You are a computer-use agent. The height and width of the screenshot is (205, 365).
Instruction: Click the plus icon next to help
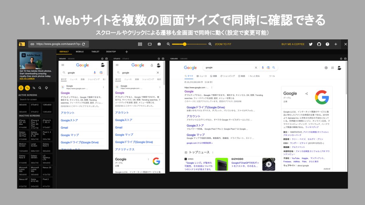click(336, 44)
